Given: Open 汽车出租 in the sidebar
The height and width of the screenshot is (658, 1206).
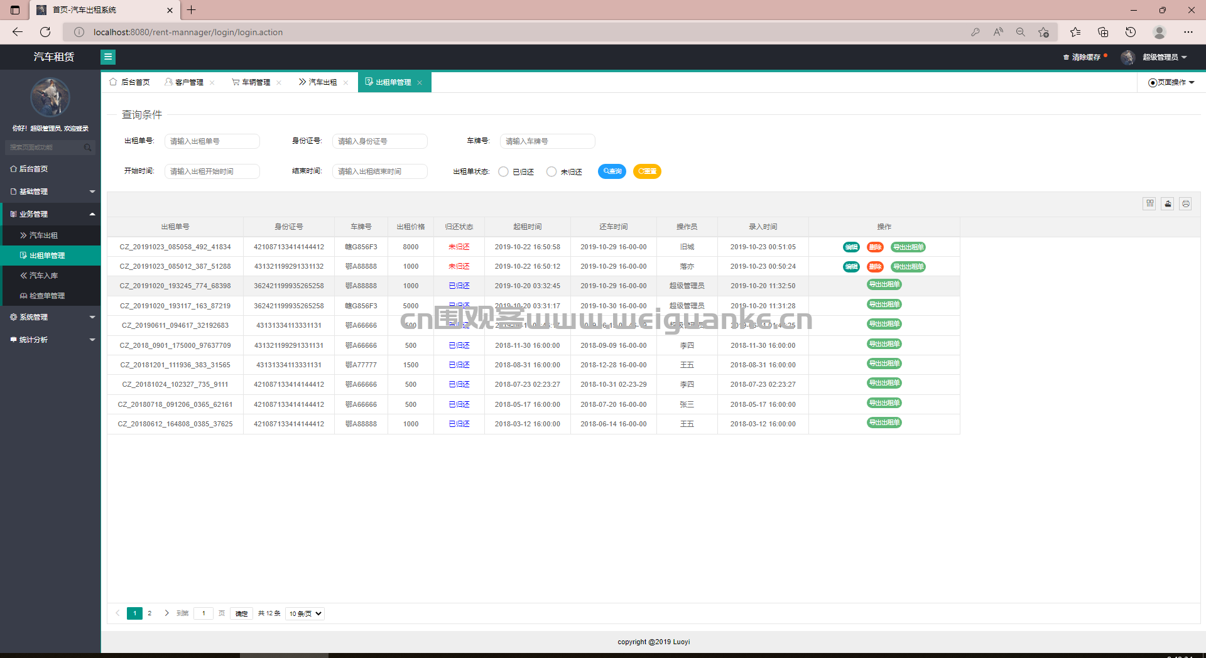Looking at the screenshot, I should click(50, 235).
